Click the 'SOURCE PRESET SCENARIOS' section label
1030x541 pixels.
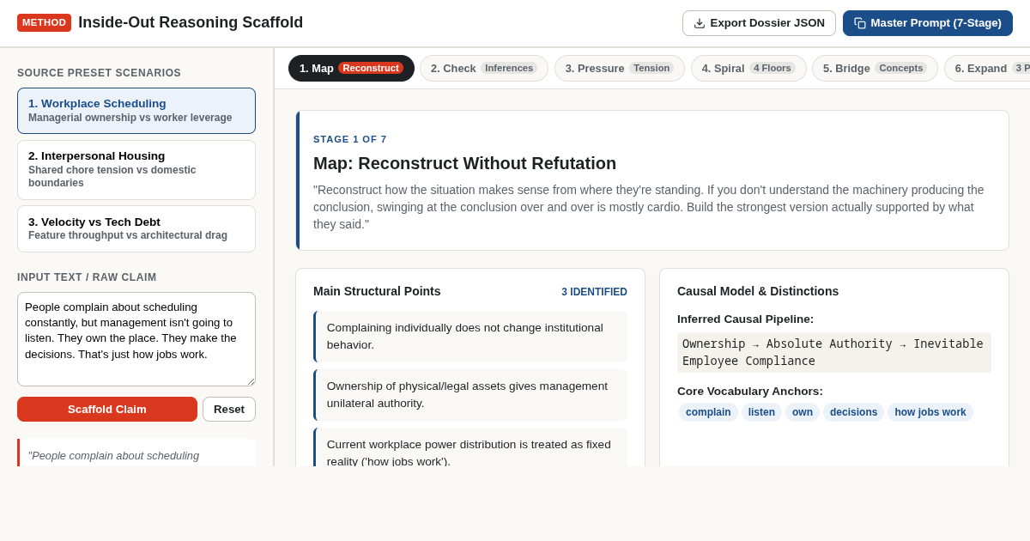[x=100, y=73]
